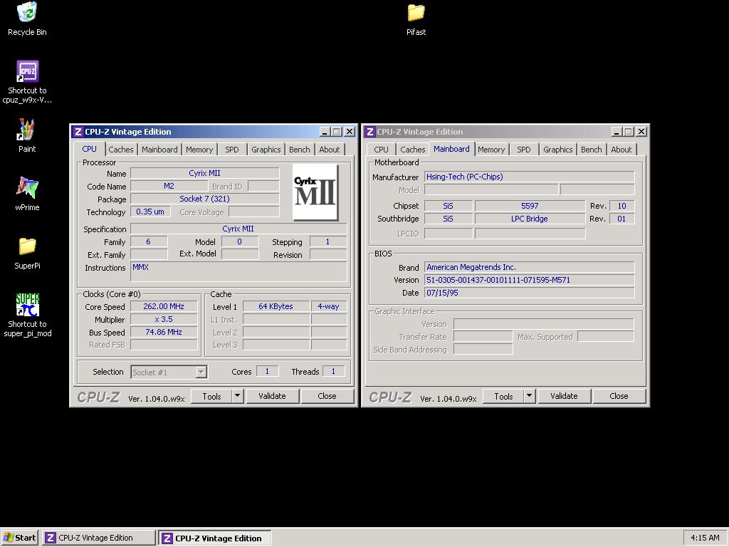Click the Package value Socket 7 (321)

204,199
